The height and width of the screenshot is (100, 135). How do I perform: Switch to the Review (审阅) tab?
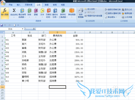coord(55,5)
